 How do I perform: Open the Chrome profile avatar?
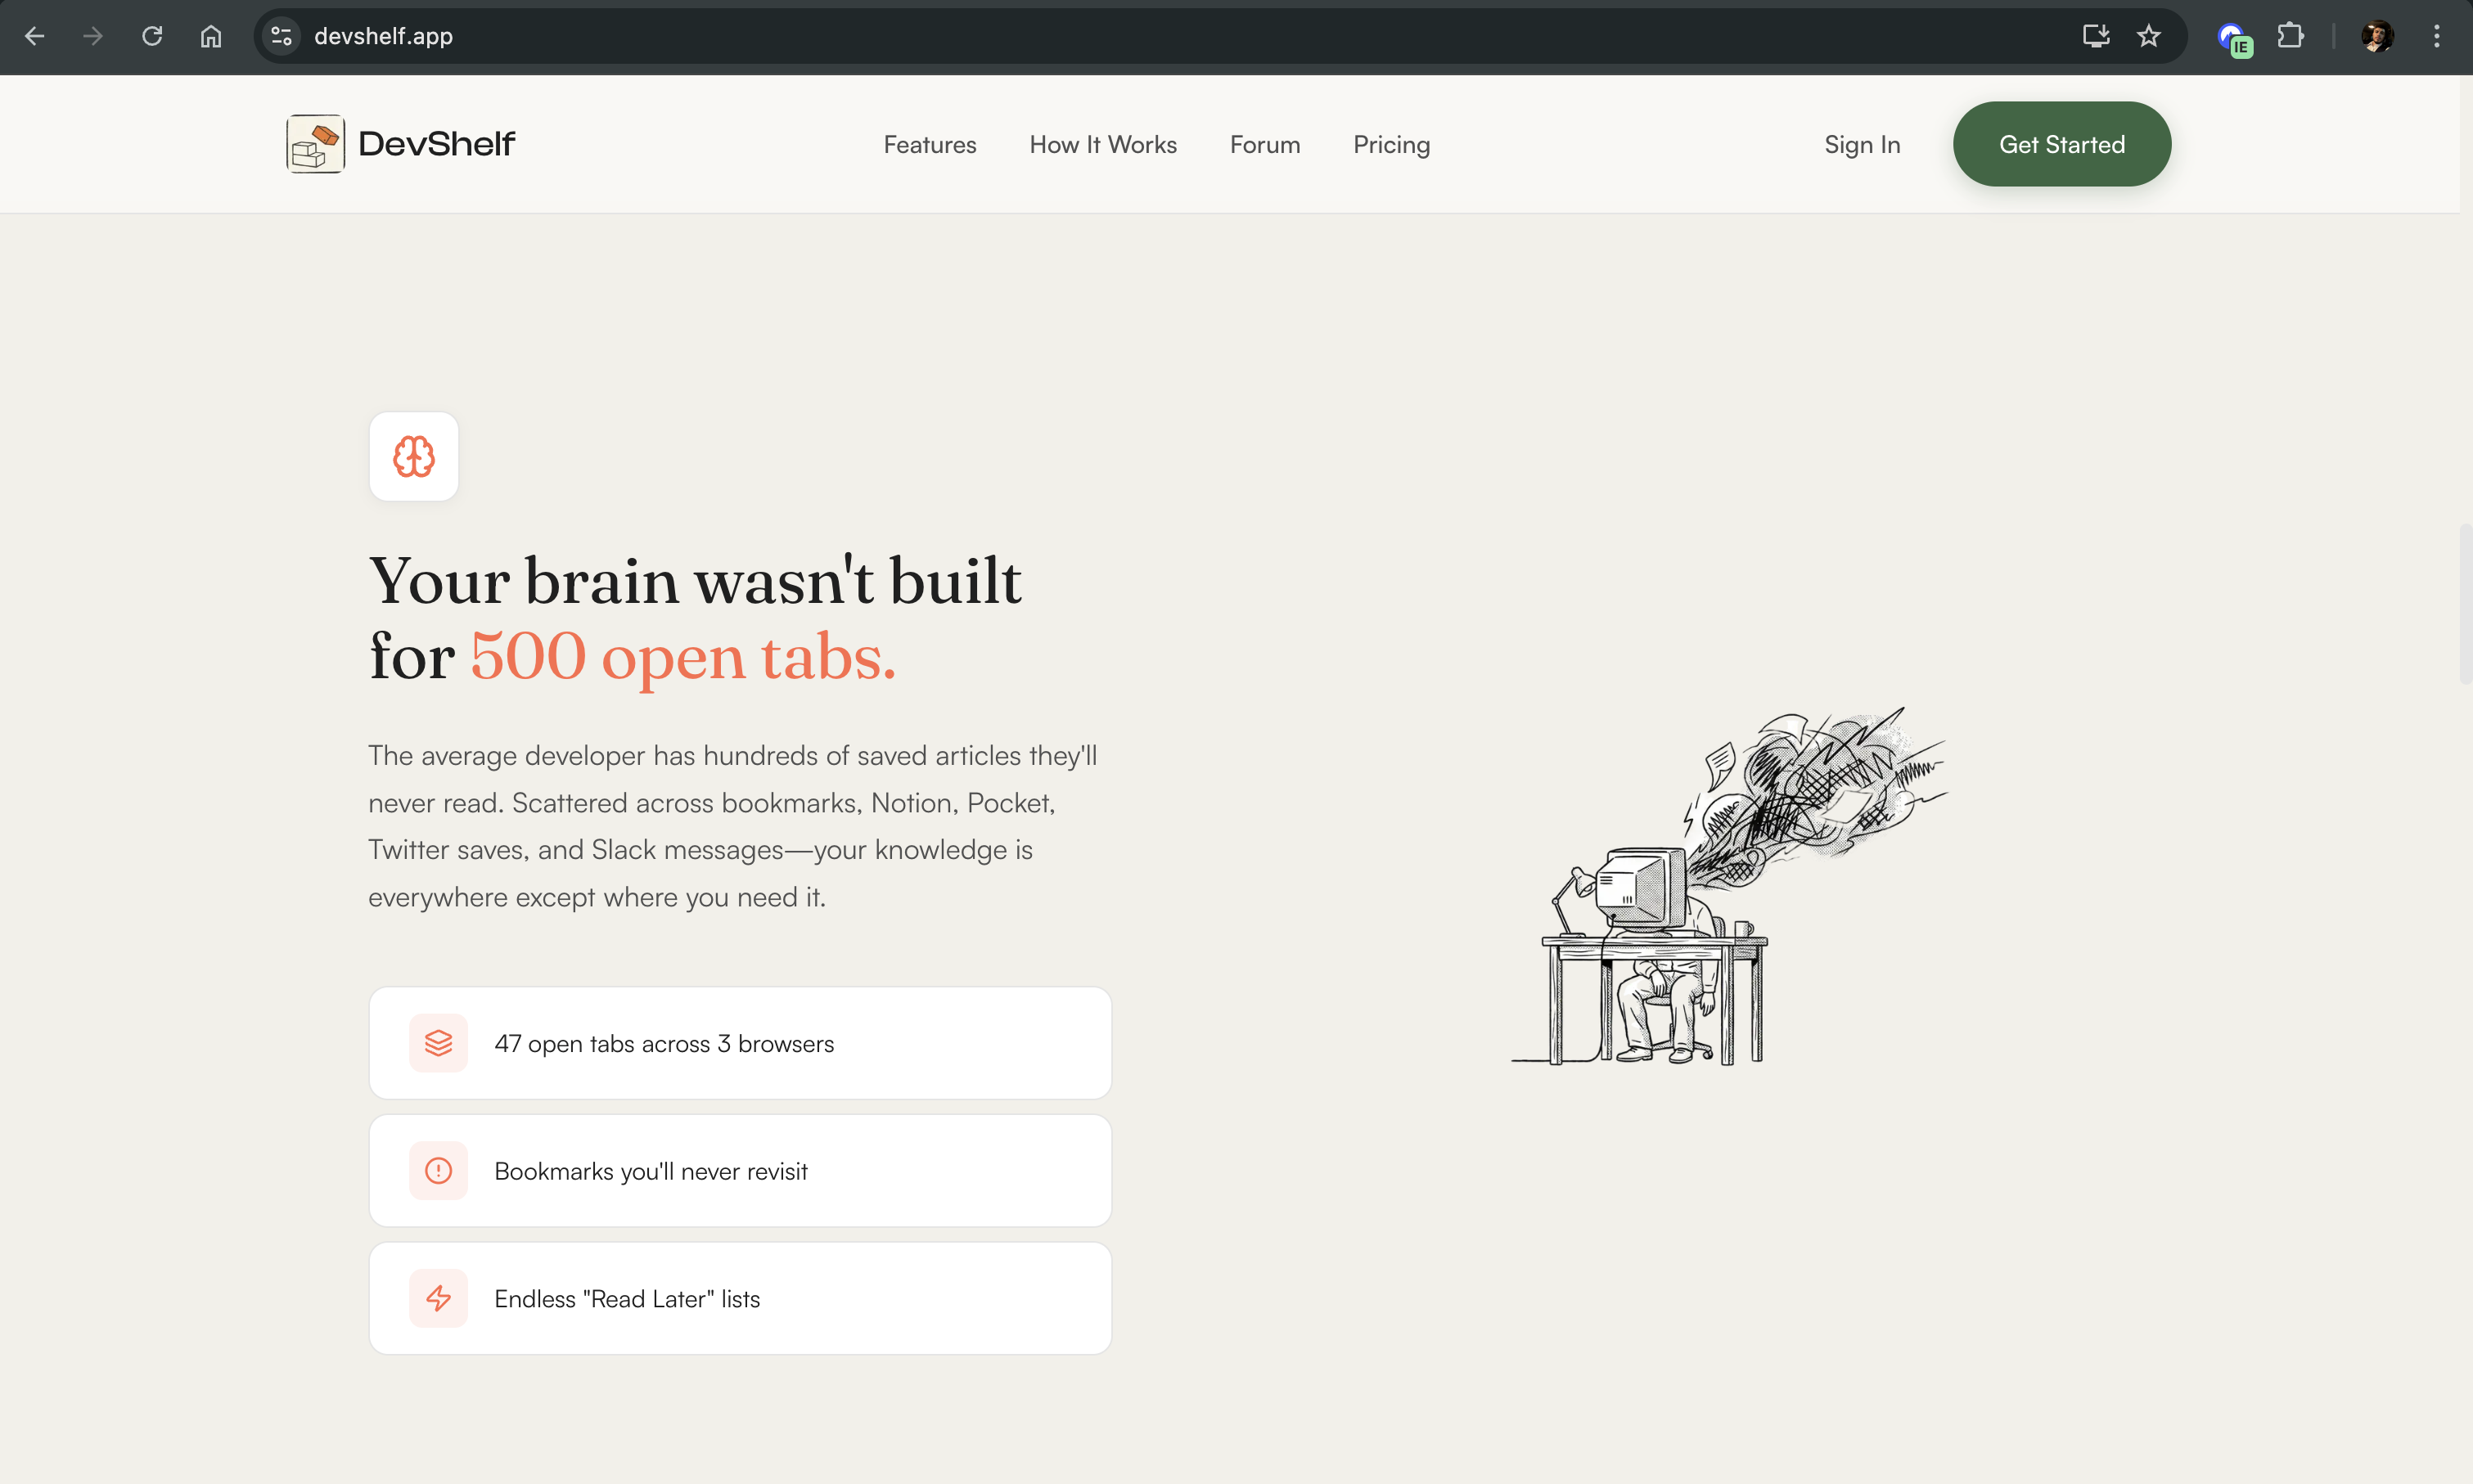(x=2377, y=36)
